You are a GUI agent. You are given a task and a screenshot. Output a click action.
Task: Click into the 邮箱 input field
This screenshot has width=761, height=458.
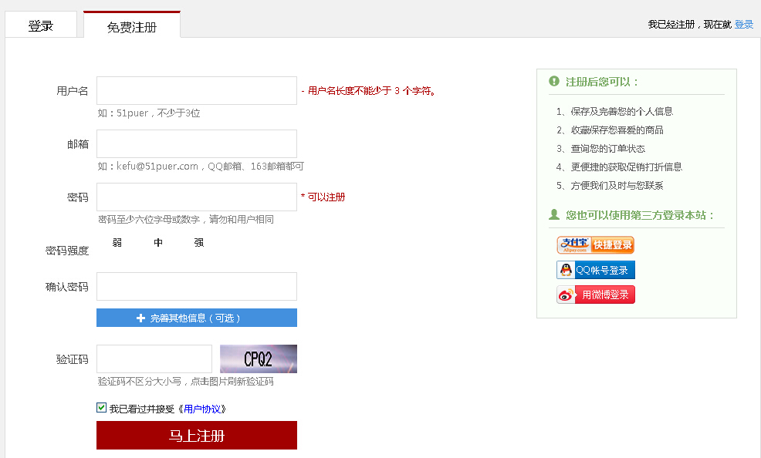point(197,144)
